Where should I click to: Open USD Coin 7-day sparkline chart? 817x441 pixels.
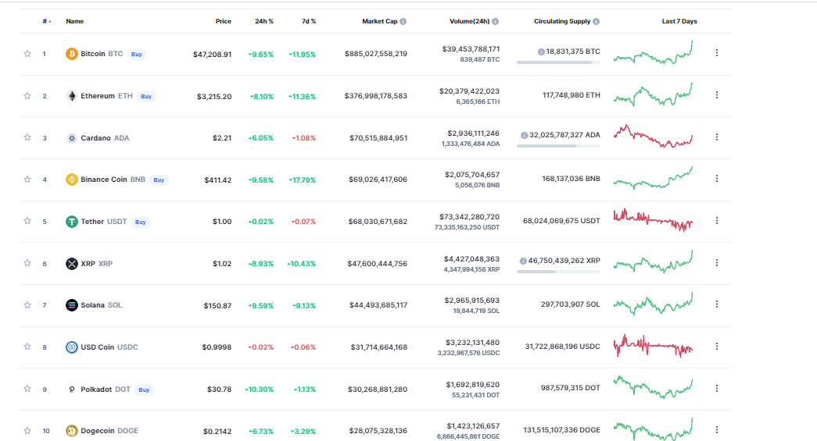tap(654, 345)
